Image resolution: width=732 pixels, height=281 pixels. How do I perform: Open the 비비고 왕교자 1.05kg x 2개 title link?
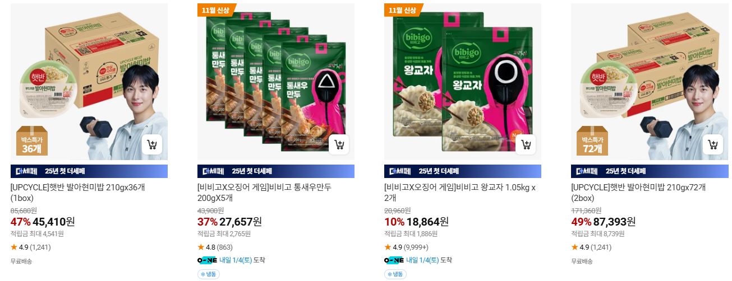pos(460,193)
